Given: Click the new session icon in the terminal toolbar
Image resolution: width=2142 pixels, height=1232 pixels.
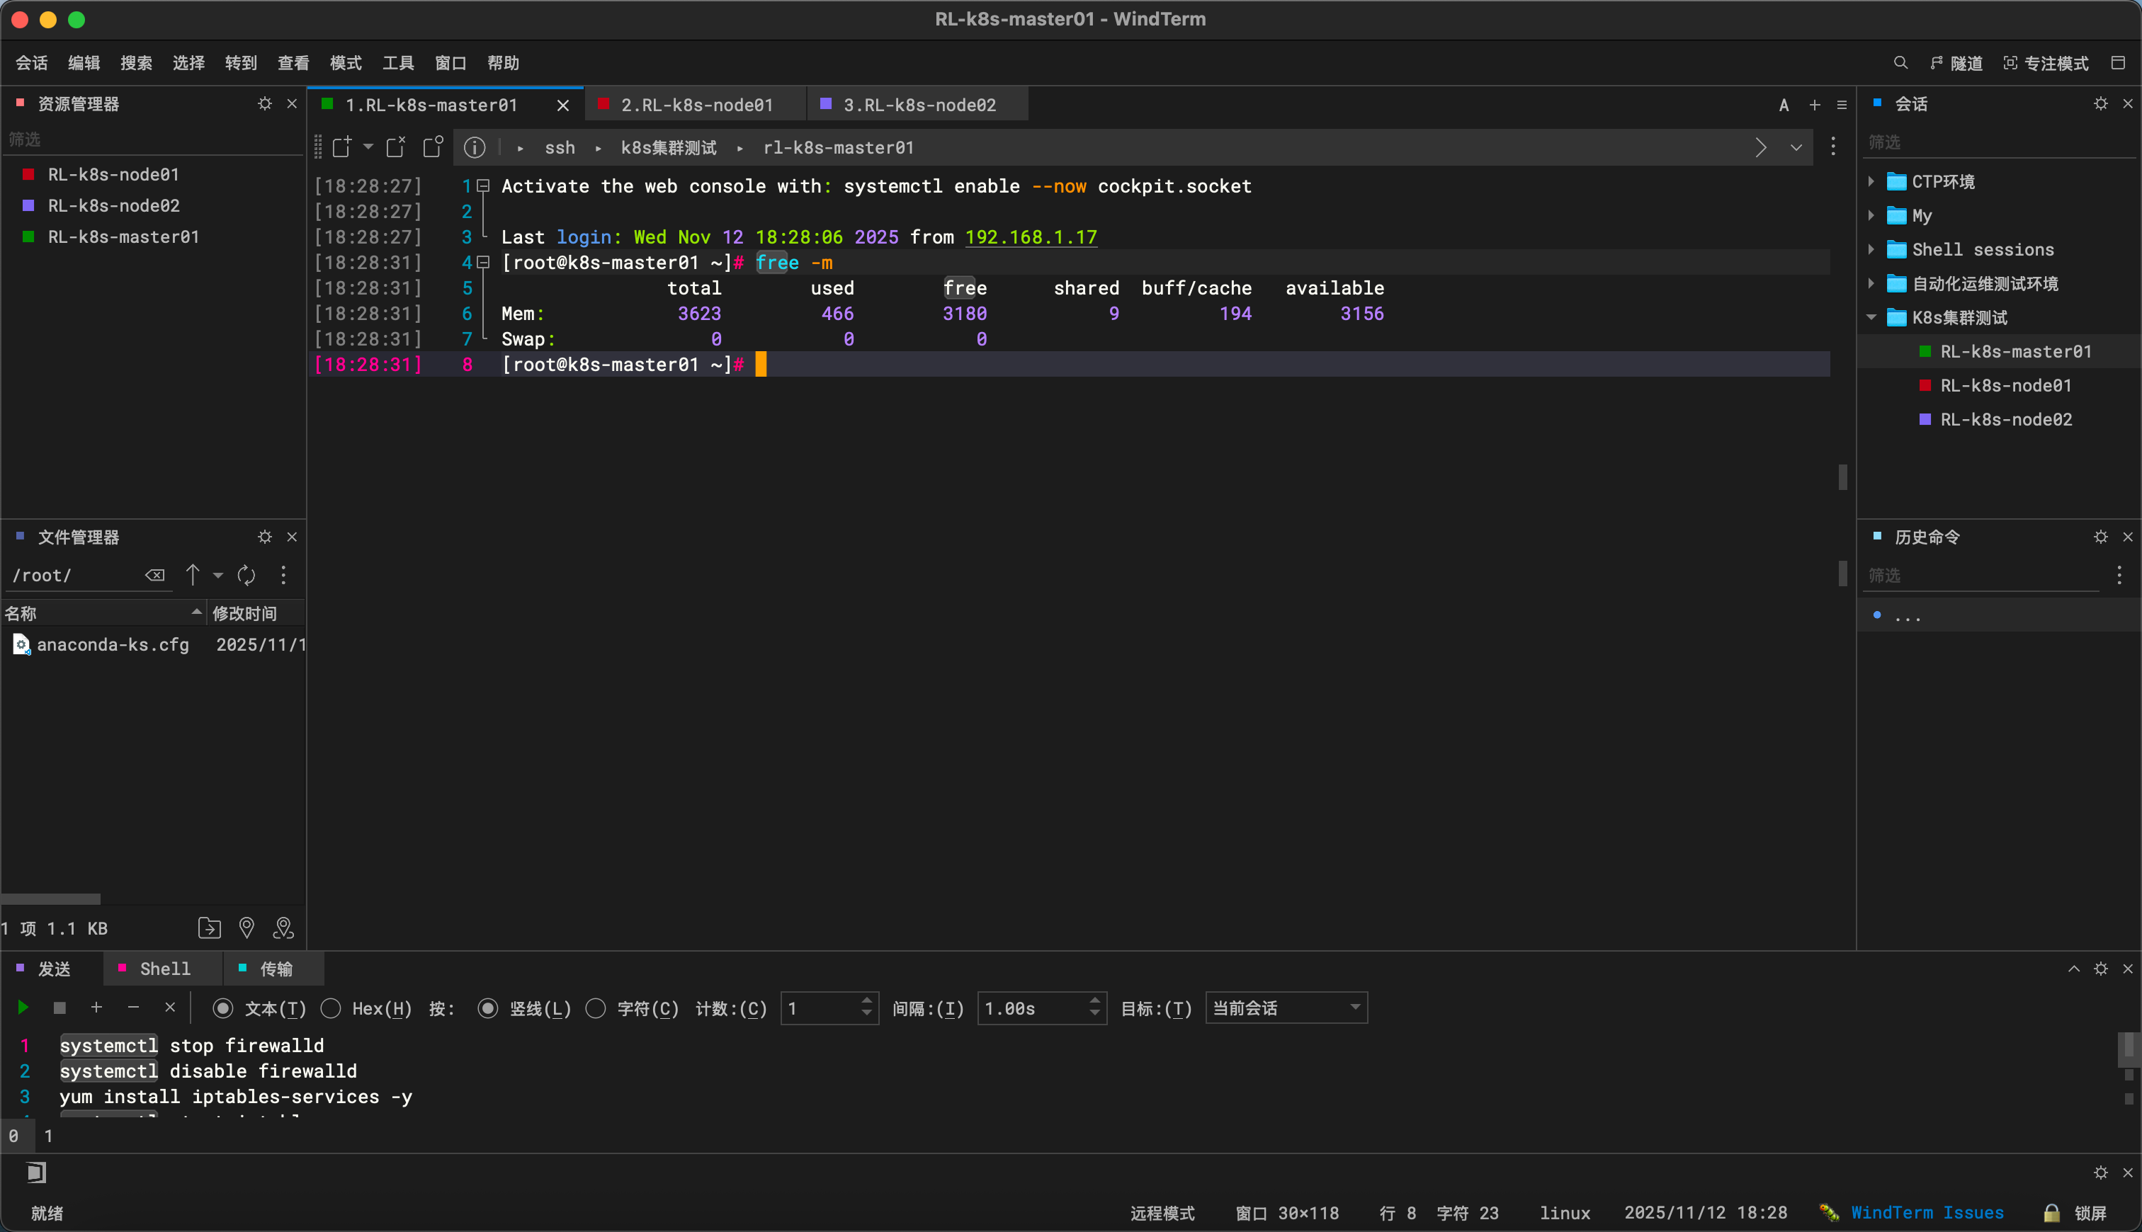Looking at the screenshot, I should coord(342,147).
